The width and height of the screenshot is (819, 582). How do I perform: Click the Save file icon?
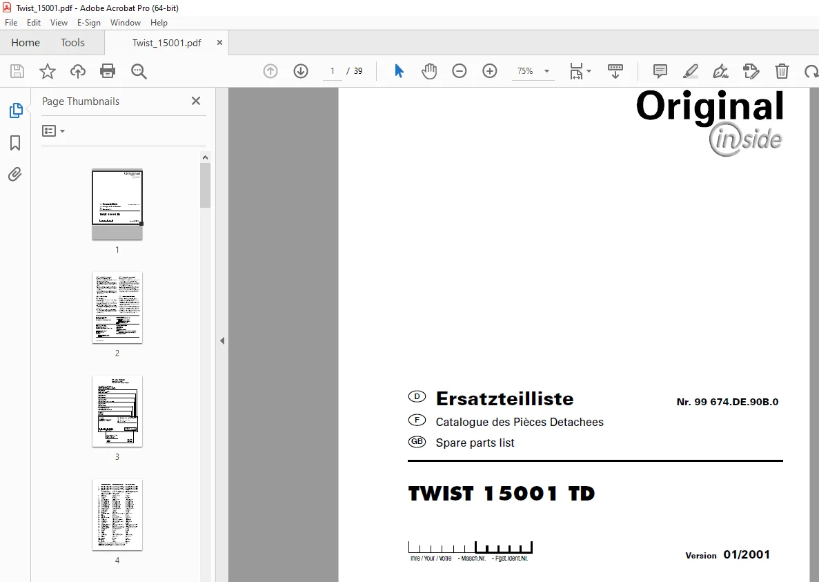tap(17, 71)
